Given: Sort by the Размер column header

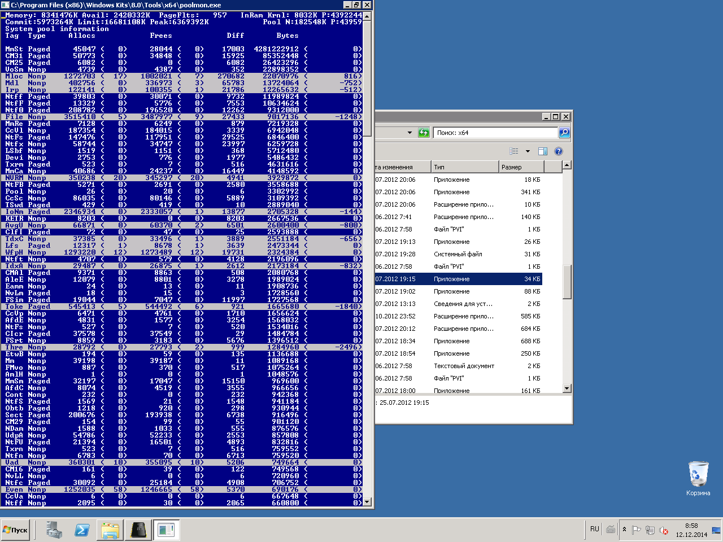Looking at the screenshot, I should click(x=521, y=167).
